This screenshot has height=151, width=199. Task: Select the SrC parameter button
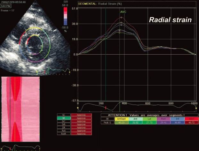click(64, 121)
